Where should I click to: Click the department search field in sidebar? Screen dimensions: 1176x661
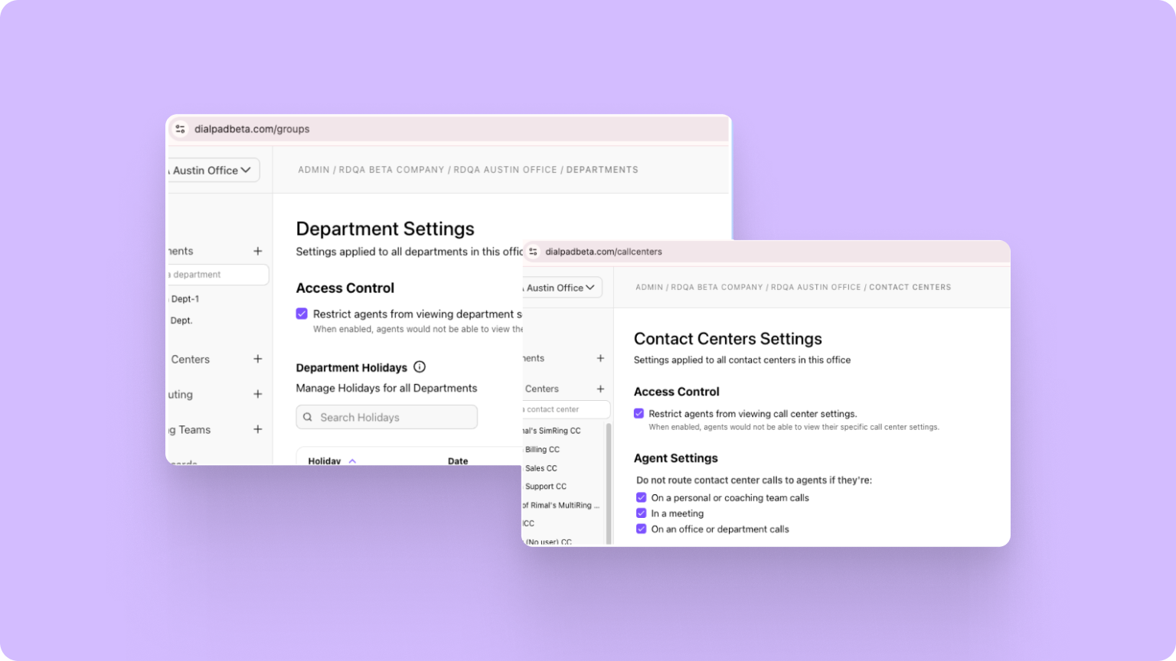pos(217,275)
